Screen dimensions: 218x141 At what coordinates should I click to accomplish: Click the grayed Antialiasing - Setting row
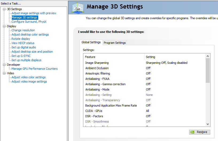[145, 95]
